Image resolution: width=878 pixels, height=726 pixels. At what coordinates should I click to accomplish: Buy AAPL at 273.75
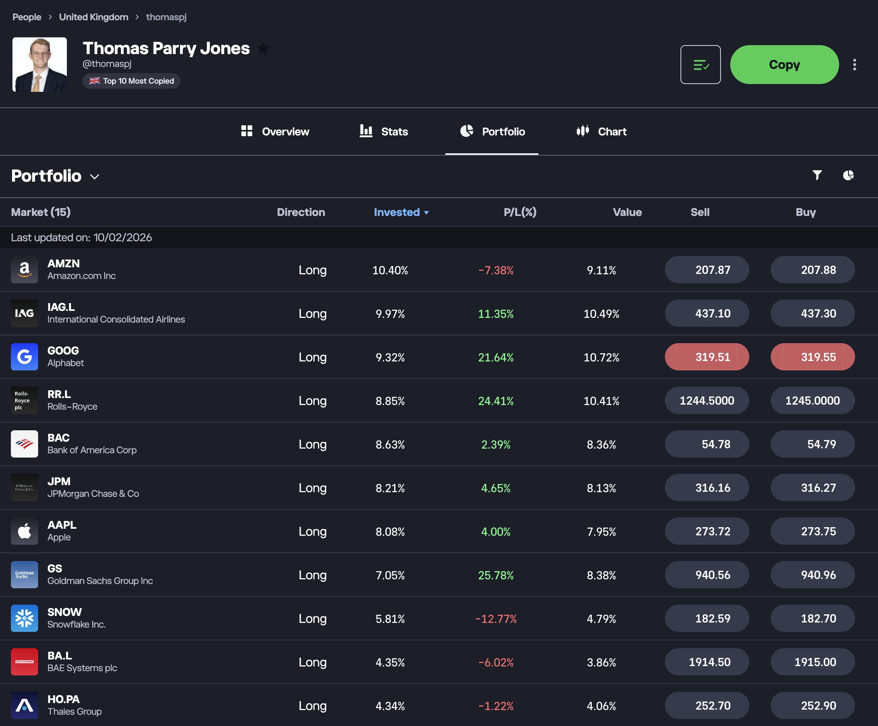812,531
